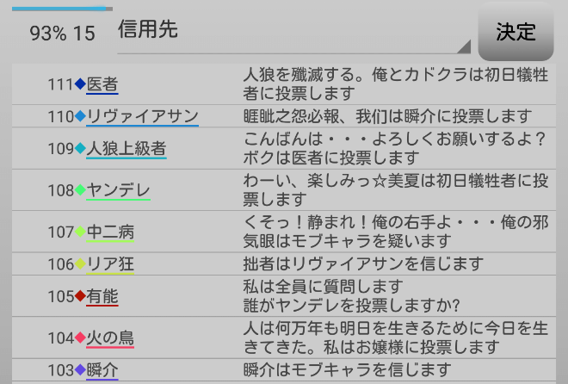Click the dark blue diamond by 医者
This screenshot has width=568, height=384.
click(x=81, y=84)
